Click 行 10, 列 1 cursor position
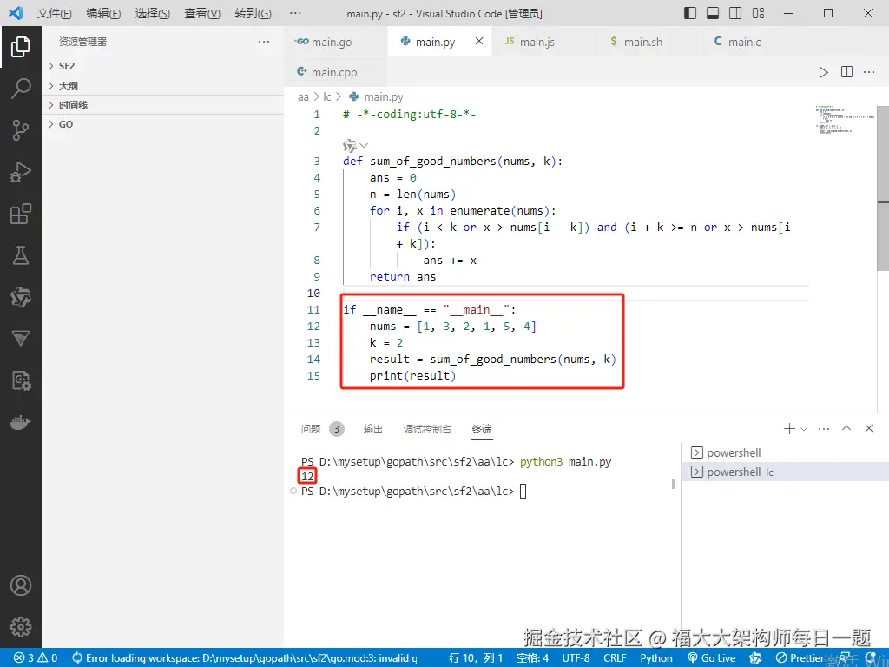Screen dimensions: 889x667 point(476,658)
